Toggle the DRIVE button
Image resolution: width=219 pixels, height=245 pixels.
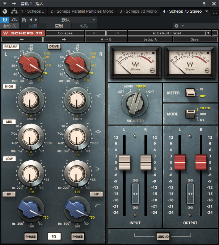coord(54,46)
